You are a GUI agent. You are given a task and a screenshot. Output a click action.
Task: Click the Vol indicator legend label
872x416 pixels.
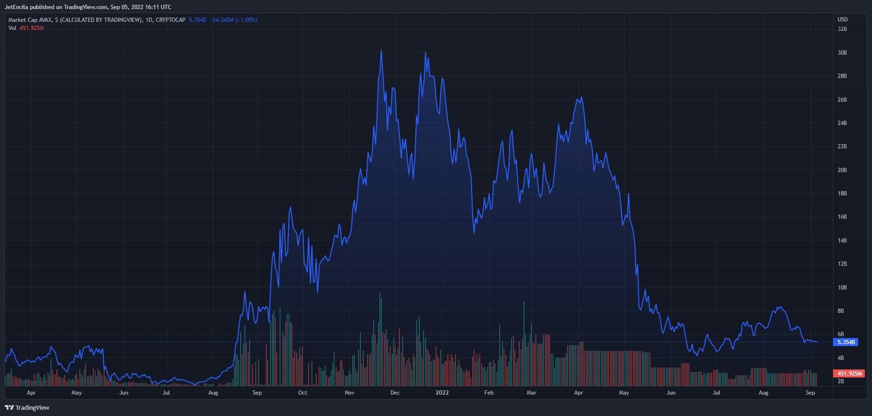click(x=12, y=28)
